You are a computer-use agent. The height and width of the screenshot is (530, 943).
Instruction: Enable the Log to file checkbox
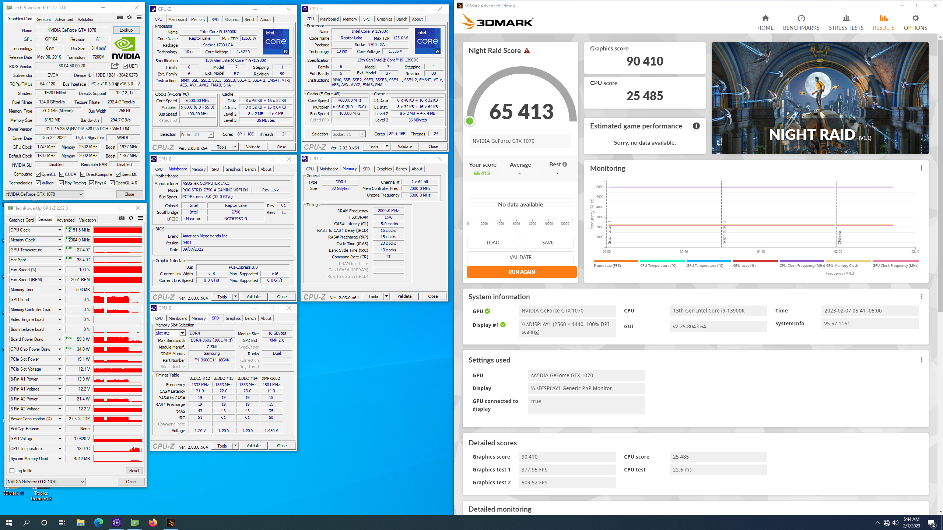point(12,470)
